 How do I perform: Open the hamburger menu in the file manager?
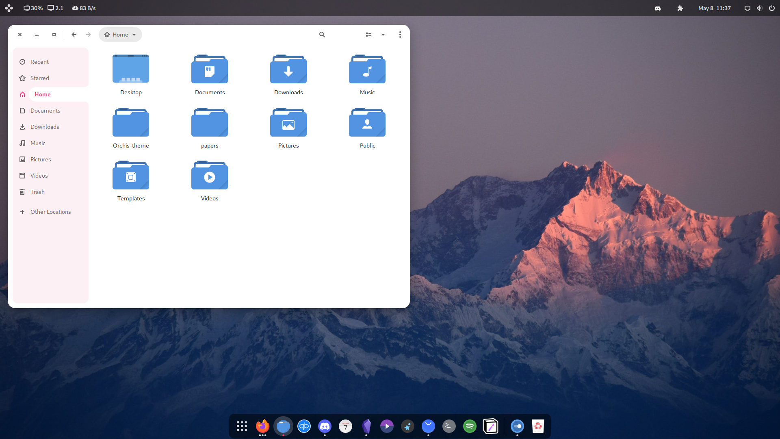(400, 35)
